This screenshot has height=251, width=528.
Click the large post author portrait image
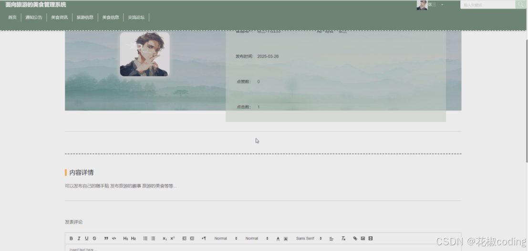[145, 54]
